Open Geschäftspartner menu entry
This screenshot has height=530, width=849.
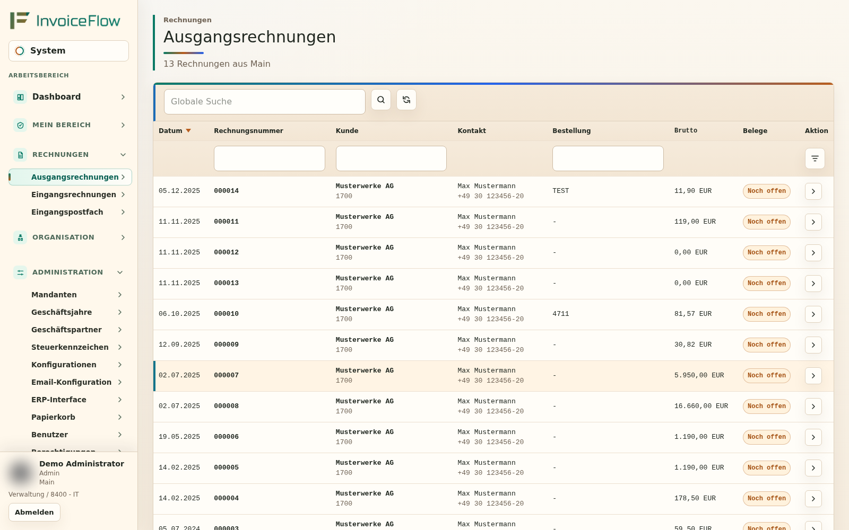(70, 330)
